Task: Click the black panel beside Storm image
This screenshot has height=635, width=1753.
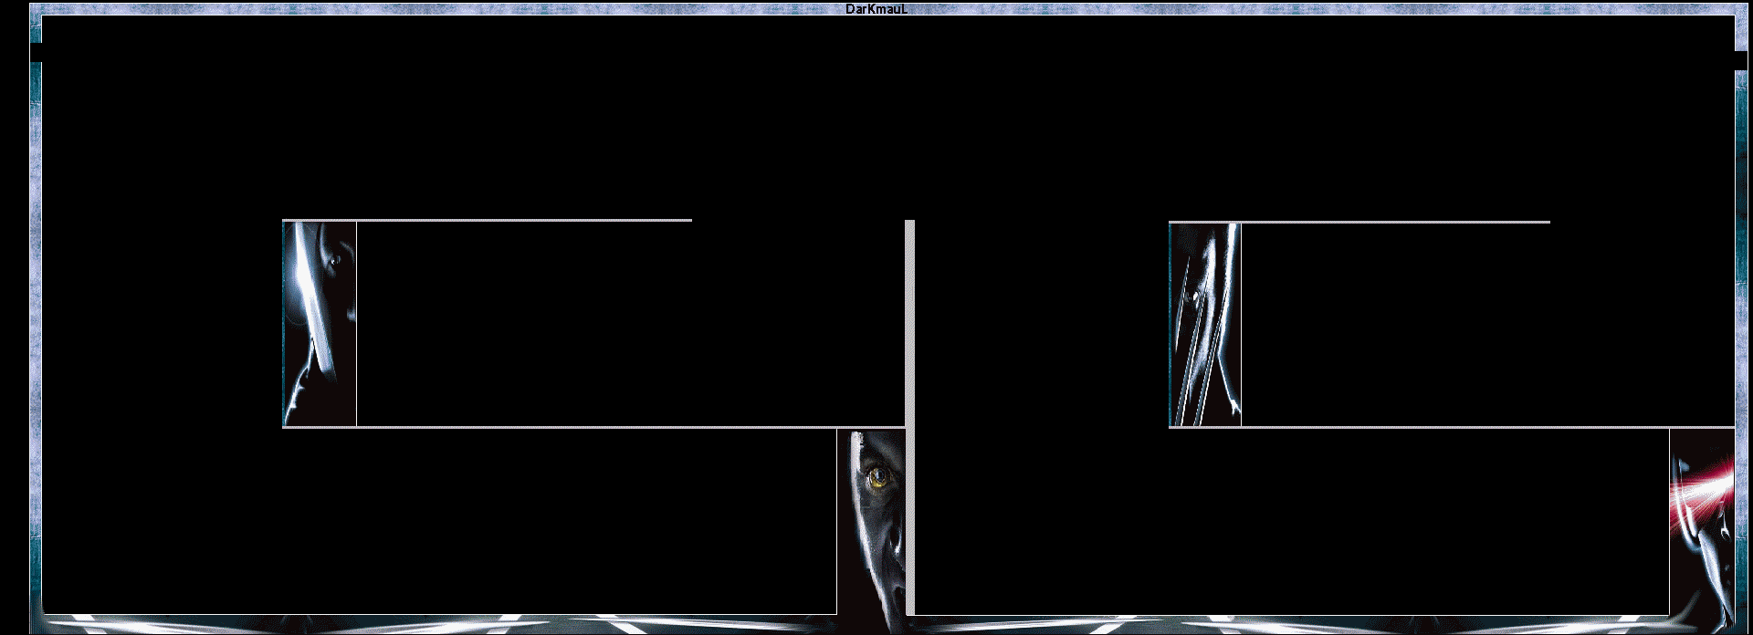Action: coord(628,325)
